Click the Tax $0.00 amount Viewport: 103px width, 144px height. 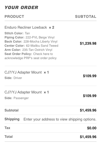pos(92,128)
